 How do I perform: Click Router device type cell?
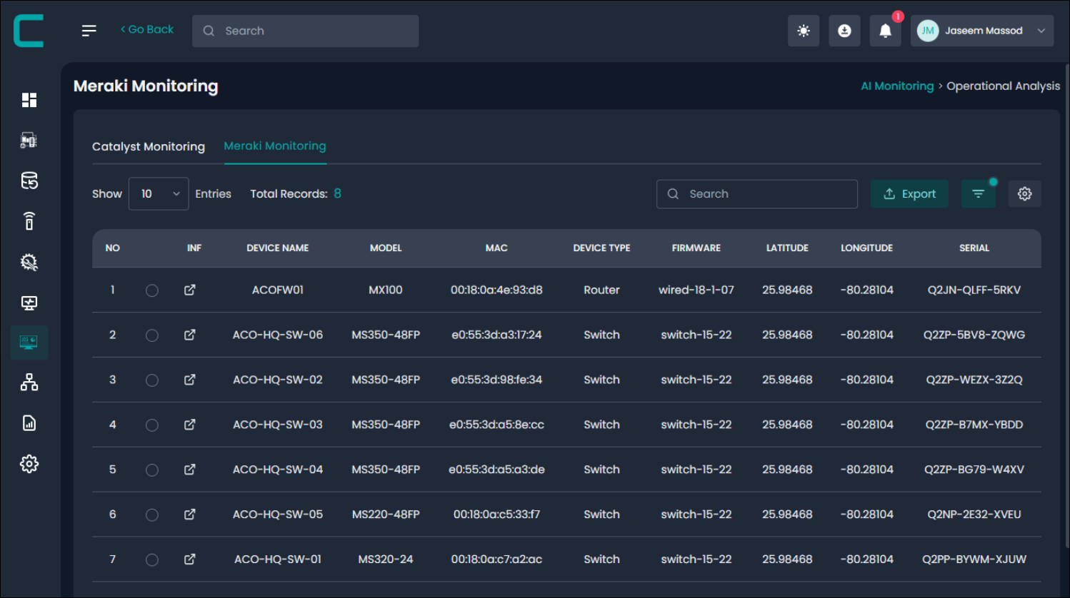coord(601,290)
